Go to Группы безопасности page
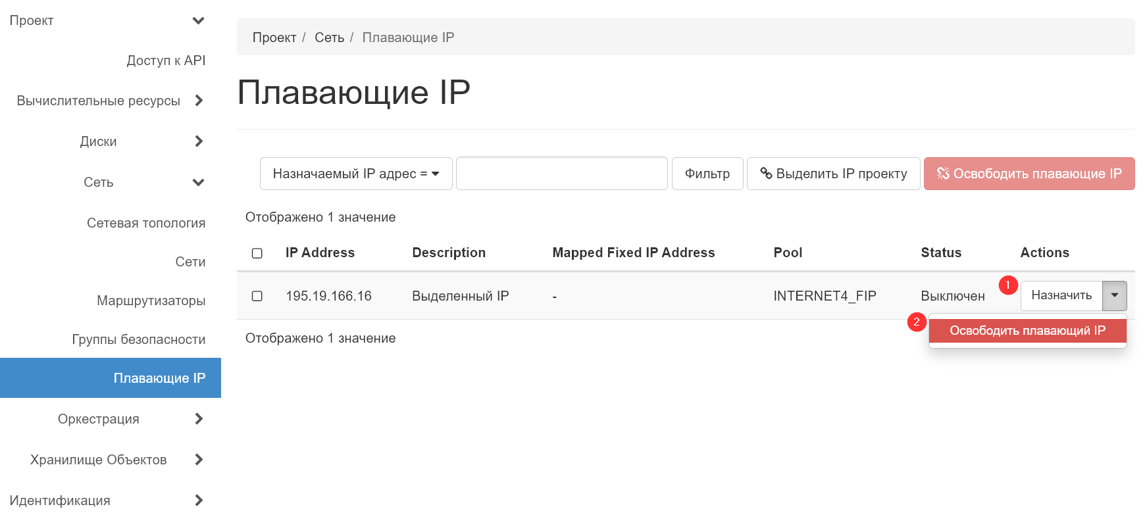 (138, 339)
